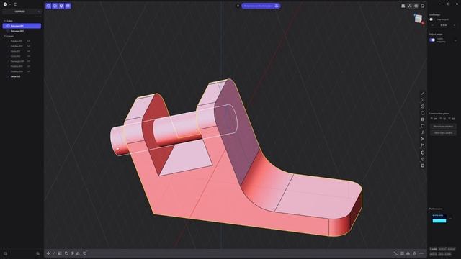Select the XY construction plane radio
The height and width of the screenshot is (259, 461).
coord(432,119)
